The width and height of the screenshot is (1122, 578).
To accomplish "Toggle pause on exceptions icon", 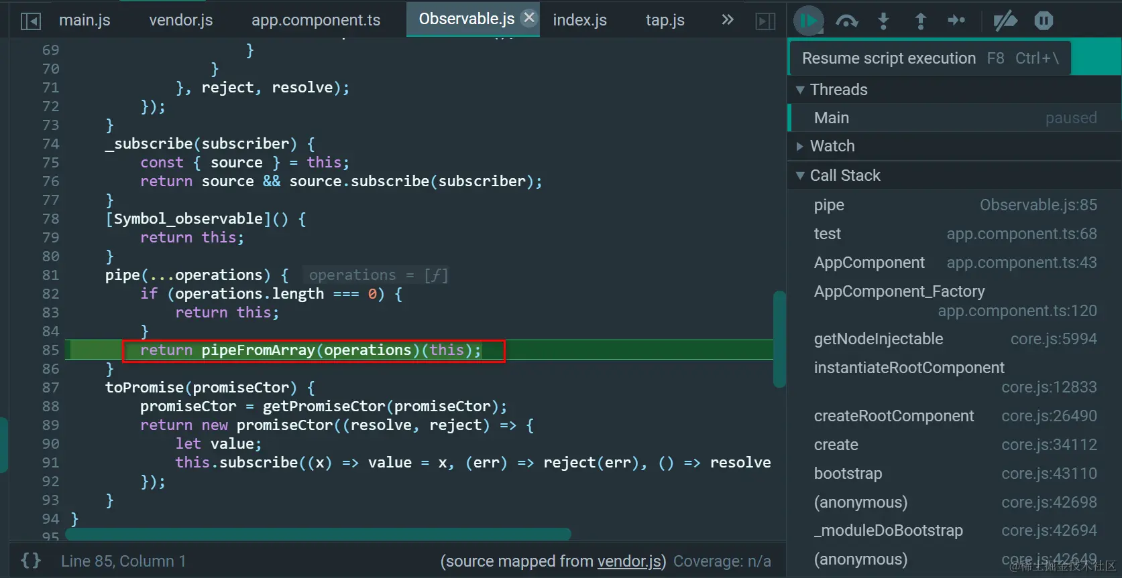I will [x=1044, y=21].
